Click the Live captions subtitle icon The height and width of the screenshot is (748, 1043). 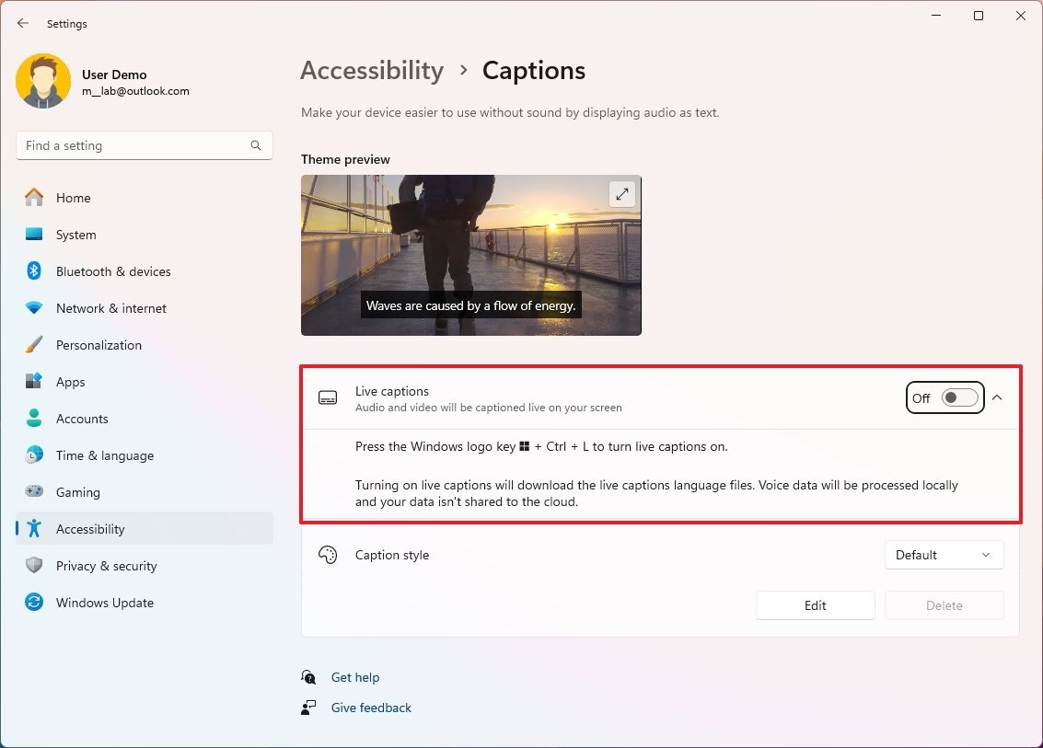[328, 397]
